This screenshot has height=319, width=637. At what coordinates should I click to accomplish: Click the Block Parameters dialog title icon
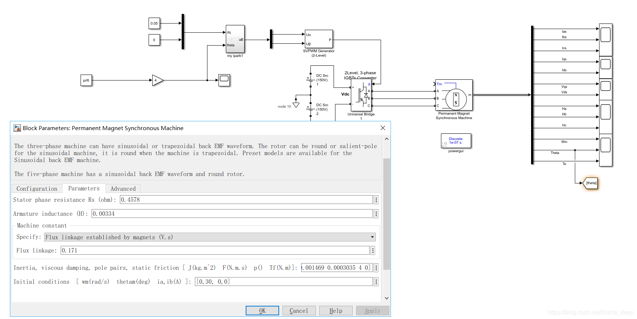tap(17, 128)
